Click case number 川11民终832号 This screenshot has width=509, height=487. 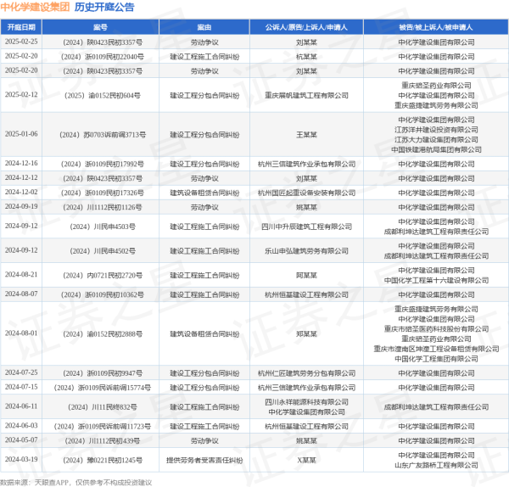point(103,407)
